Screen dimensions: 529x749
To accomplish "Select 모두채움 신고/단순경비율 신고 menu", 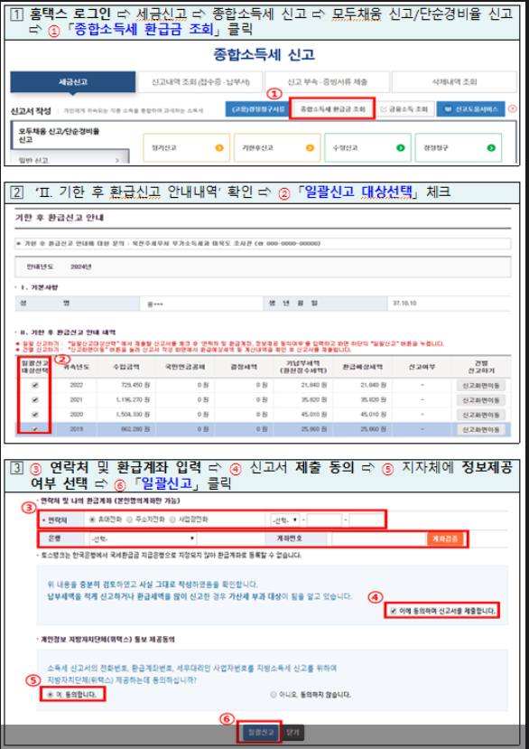I will (59, 135).
